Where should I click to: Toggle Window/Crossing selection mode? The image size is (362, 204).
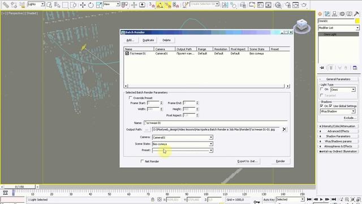74,5
